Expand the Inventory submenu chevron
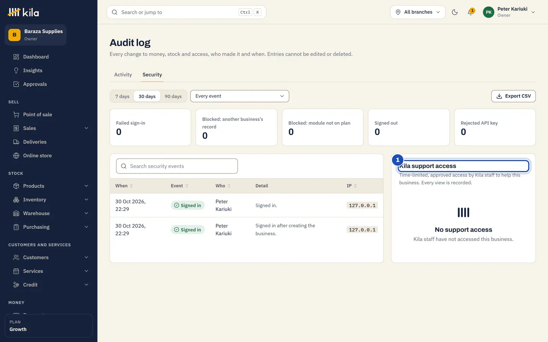 click(86, 200)
